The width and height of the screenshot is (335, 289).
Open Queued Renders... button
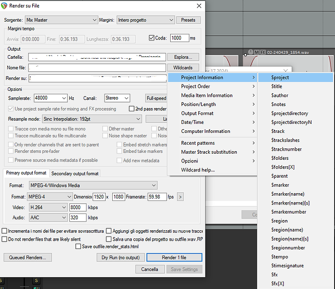click(x=28, y=257)
